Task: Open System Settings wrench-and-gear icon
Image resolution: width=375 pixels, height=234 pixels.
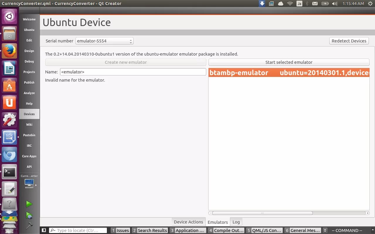Action: click(x=9, y=120)
